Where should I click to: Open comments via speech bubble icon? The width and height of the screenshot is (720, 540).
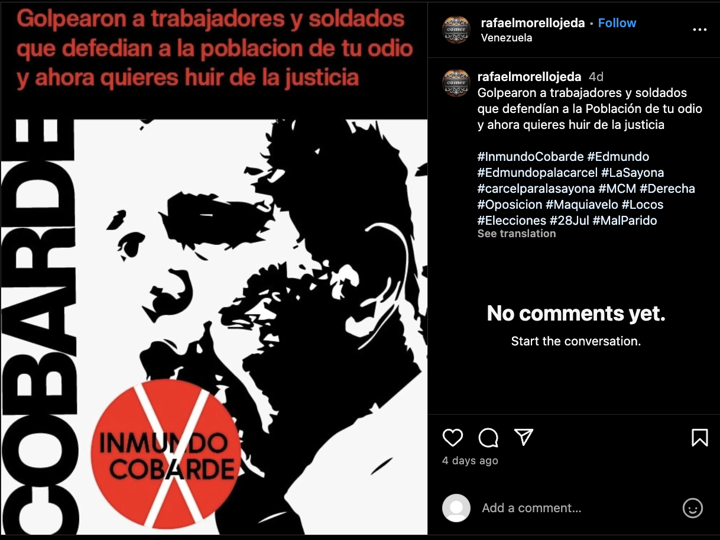488,438
